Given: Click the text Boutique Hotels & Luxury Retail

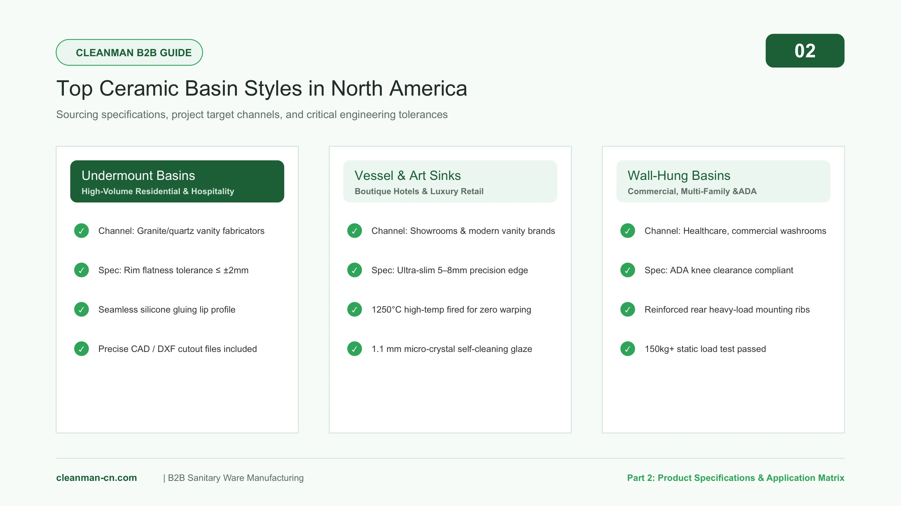Looking at the screenshot, I should pos(419,192).
